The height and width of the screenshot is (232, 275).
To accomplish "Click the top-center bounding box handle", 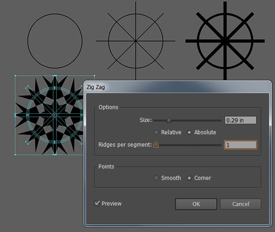I will point(55,76).
